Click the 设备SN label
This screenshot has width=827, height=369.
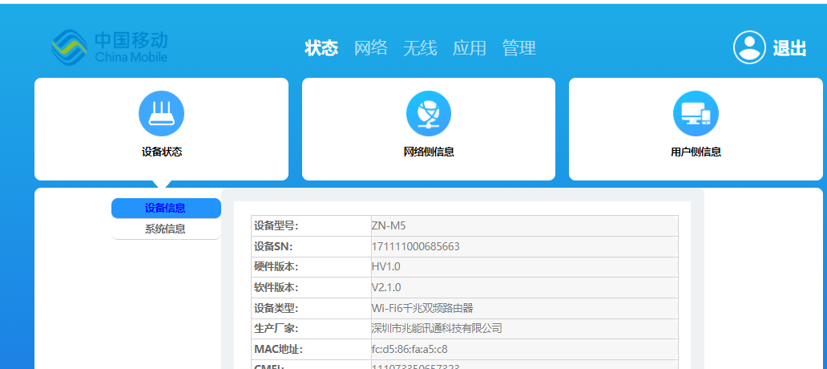click(273, 246)
